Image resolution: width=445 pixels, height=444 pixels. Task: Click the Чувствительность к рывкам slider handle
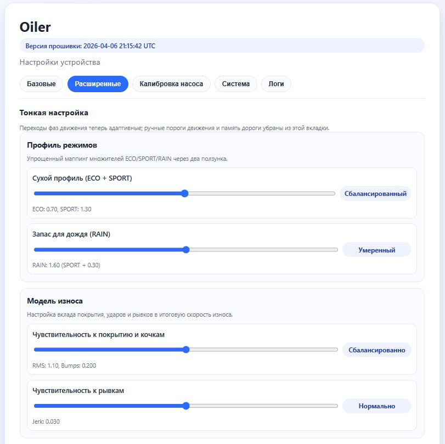(x=186, y=406)
